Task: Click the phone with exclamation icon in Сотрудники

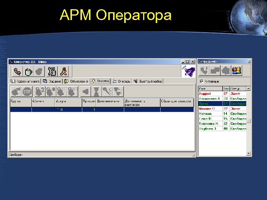Action: point(204,70)
